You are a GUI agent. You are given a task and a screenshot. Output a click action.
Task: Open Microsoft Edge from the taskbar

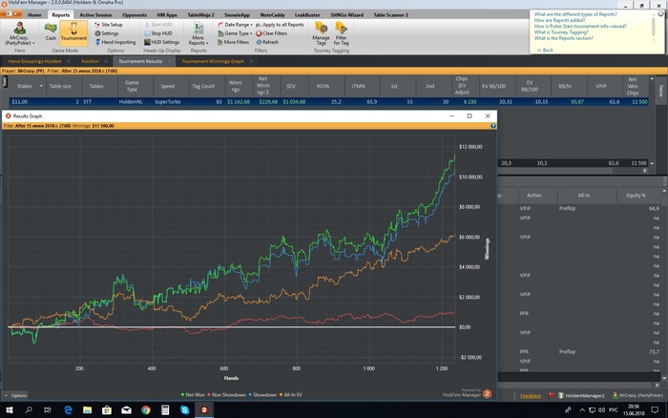(68, 410)
